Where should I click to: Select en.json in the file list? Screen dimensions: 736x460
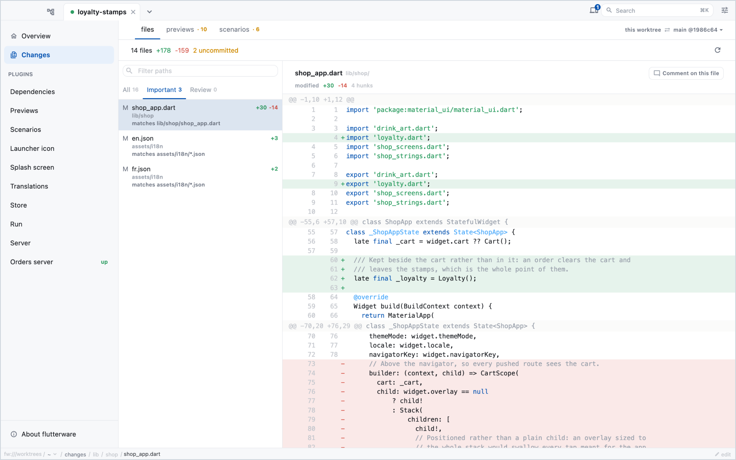pos(200,146)
